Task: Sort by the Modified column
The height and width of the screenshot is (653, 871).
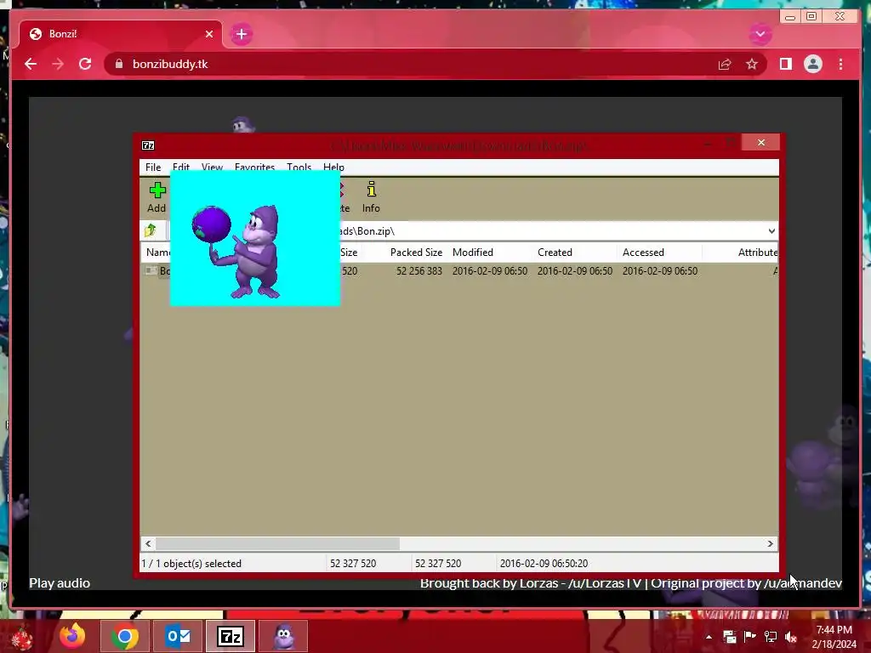Action: 473,253
